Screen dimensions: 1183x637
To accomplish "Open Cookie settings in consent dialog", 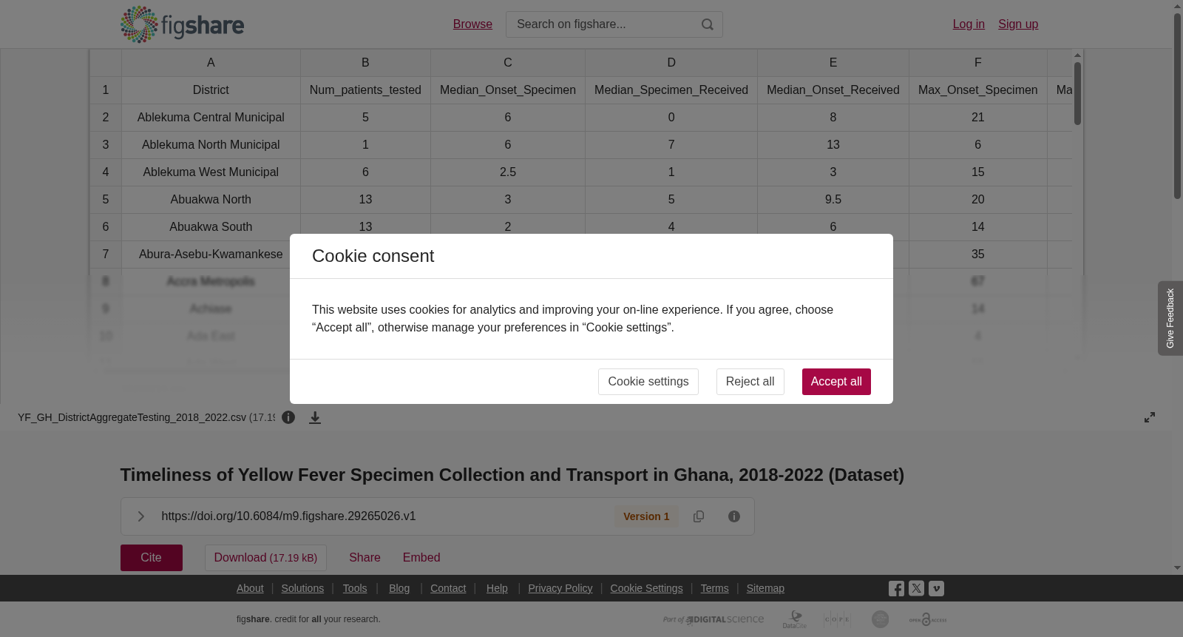I will coord(648,382).
